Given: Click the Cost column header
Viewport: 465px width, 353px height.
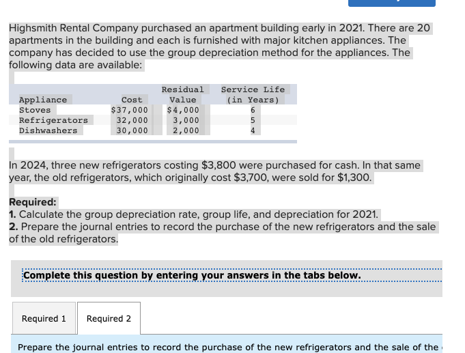Looking at the screenshot, I should tap(132, 100).
